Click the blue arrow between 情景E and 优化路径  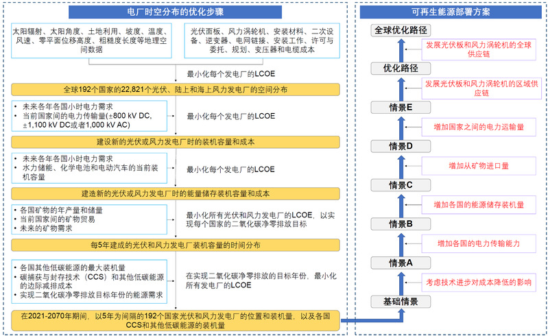click(x=400, y=88)
